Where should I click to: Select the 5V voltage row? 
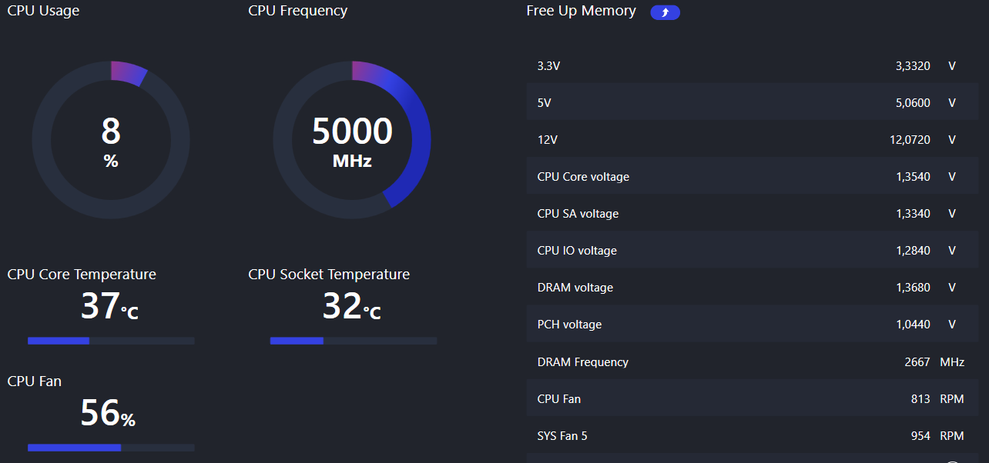pos(753,102)
